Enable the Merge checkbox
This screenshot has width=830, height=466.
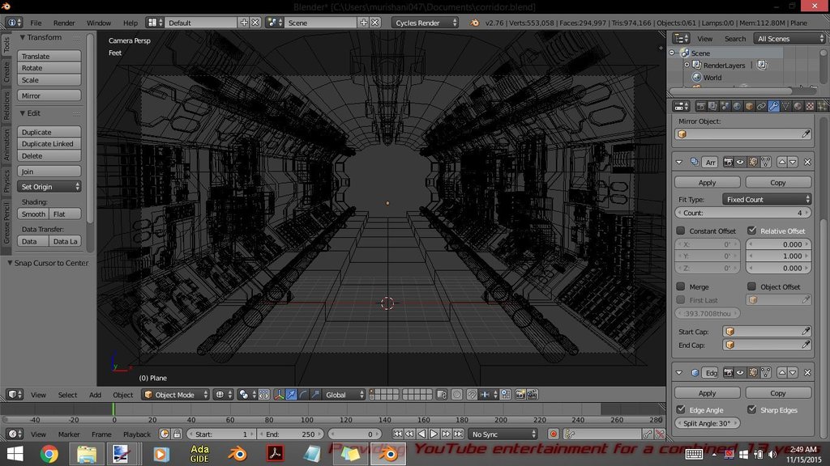click(681, 286)
